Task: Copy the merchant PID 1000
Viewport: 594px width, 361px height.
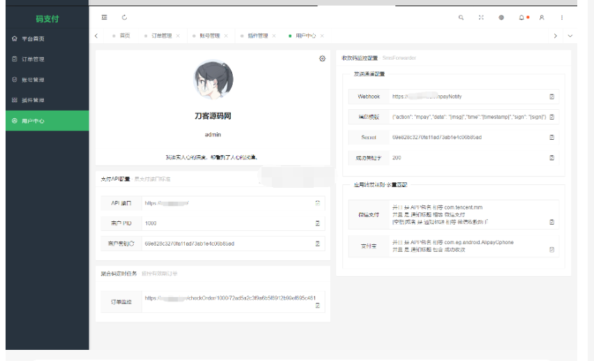Action: tap(317, 223)
